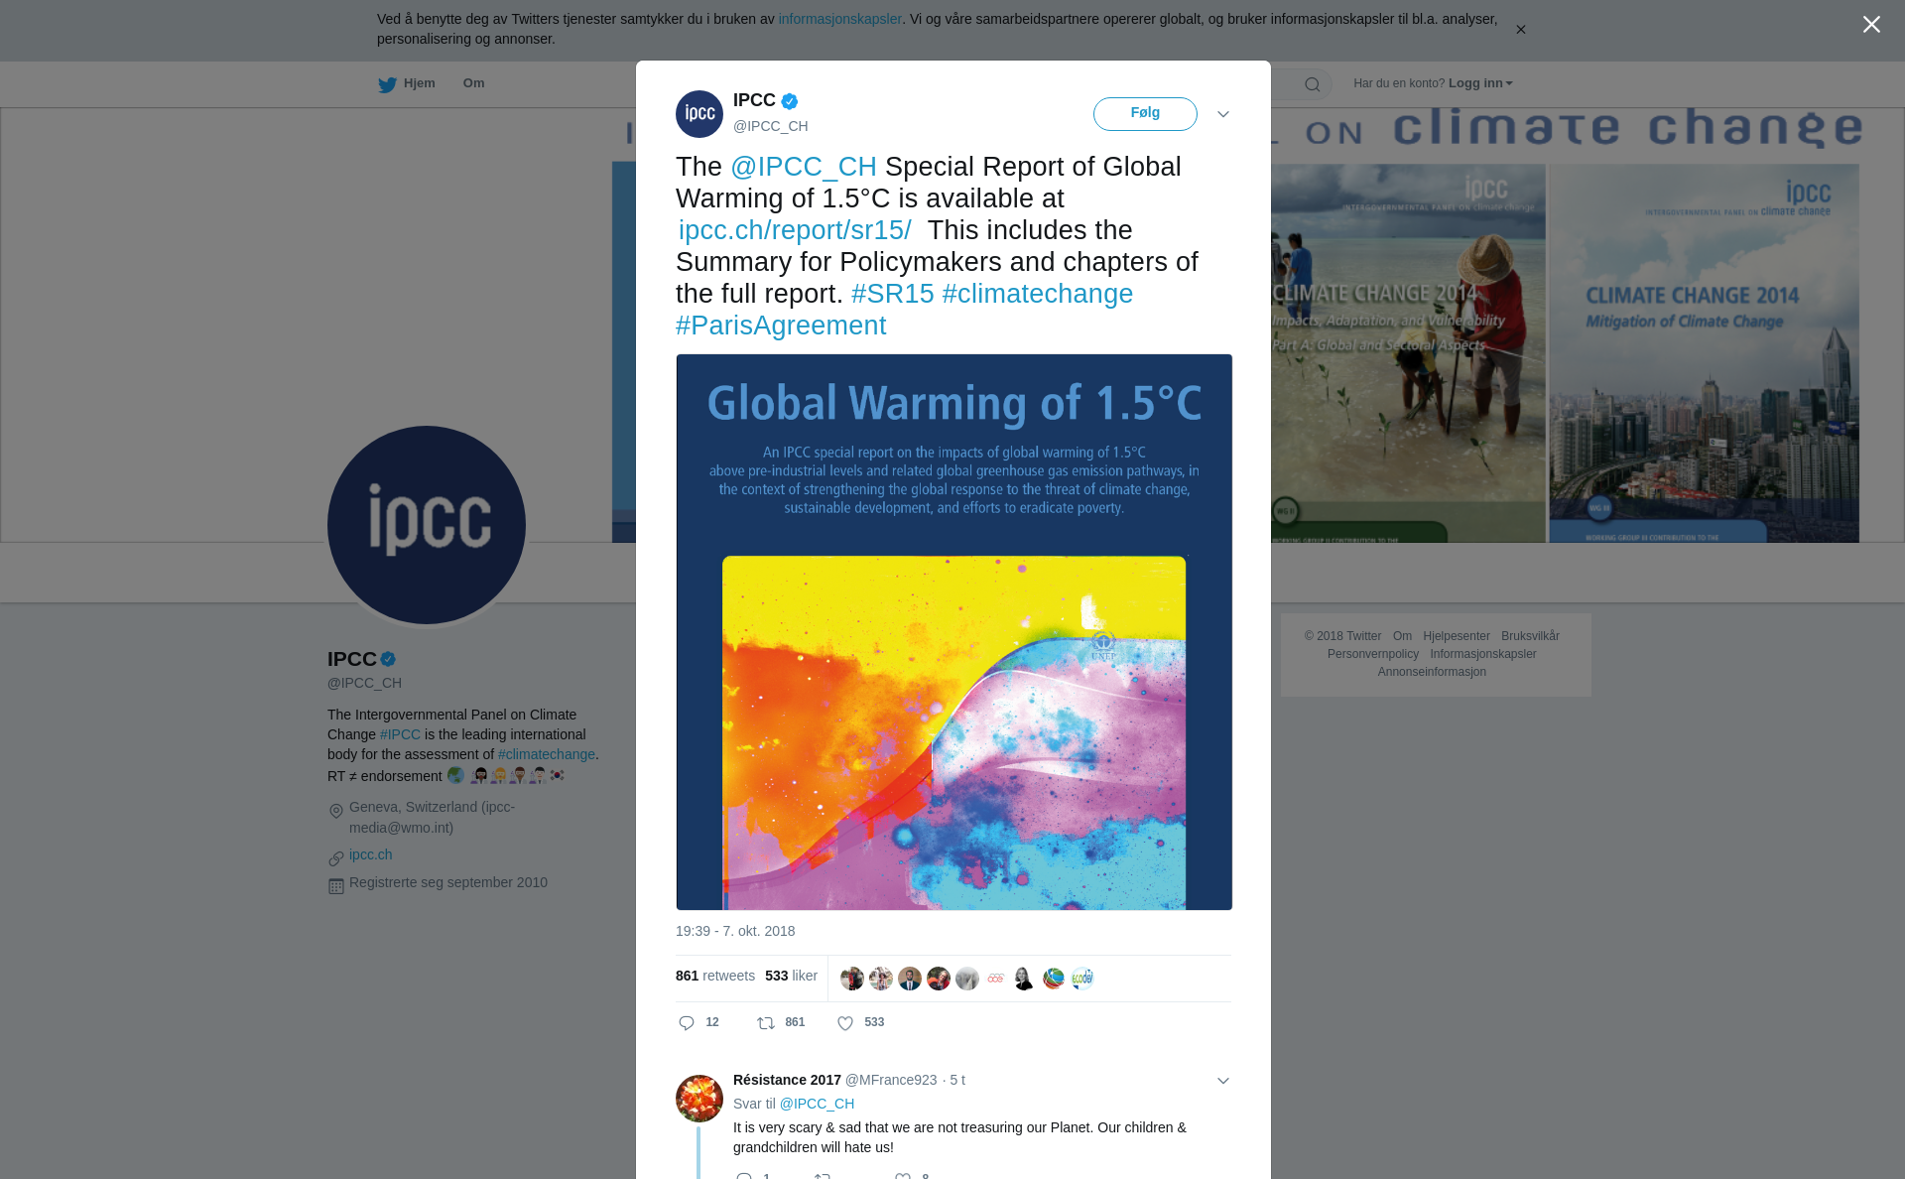Open the ipcc.ch/report/sr15/ link
This screenshot has height=1179, width=1905.
point(795,230)
